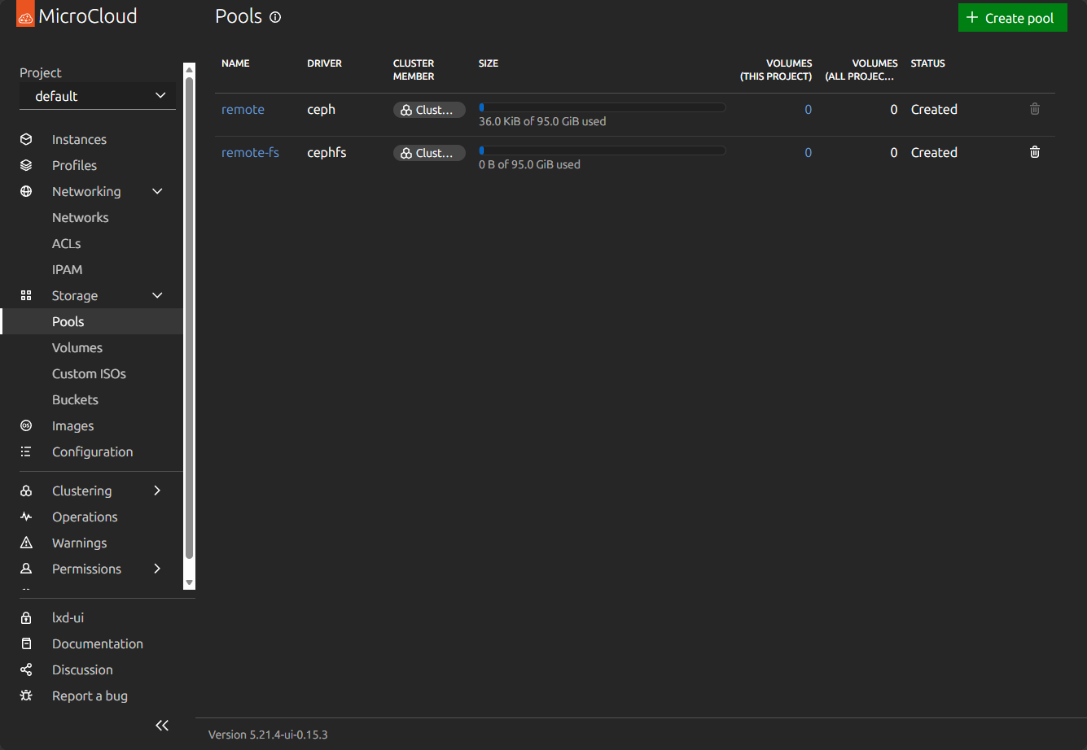Click the Documentation book icon
The image size is (1087, 750).
pos(26,643)
